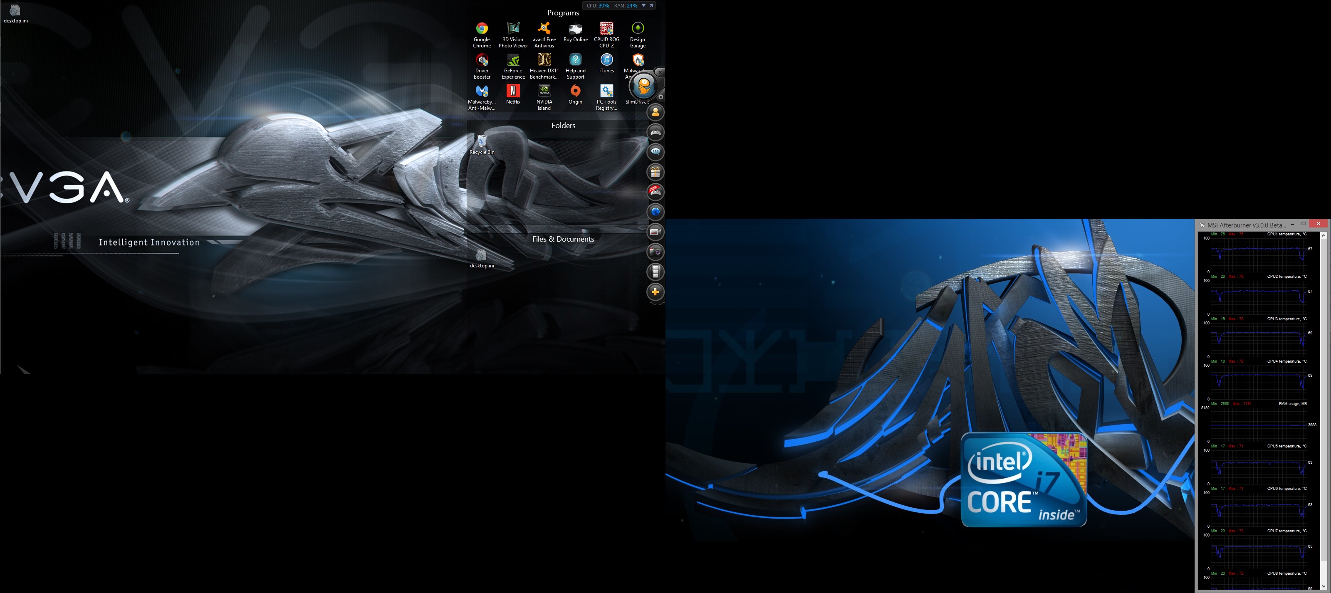Launch 3D Vision Photo Viewer
The image size is (1331, 593).
513,35
